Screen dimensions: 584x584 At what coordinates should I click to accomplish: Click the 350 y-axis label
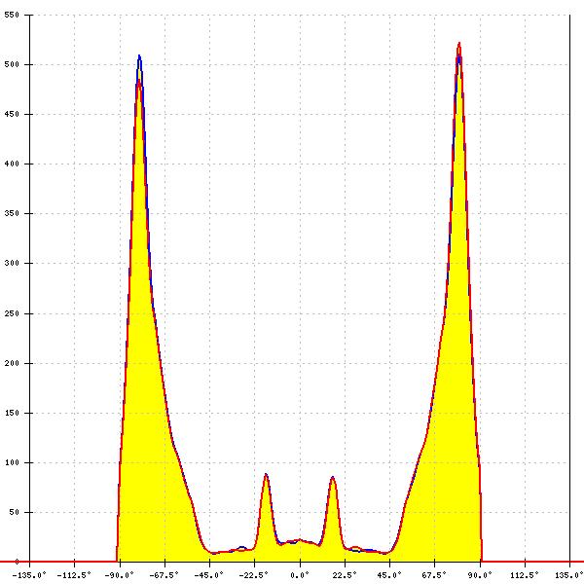[x=11, y=214]
